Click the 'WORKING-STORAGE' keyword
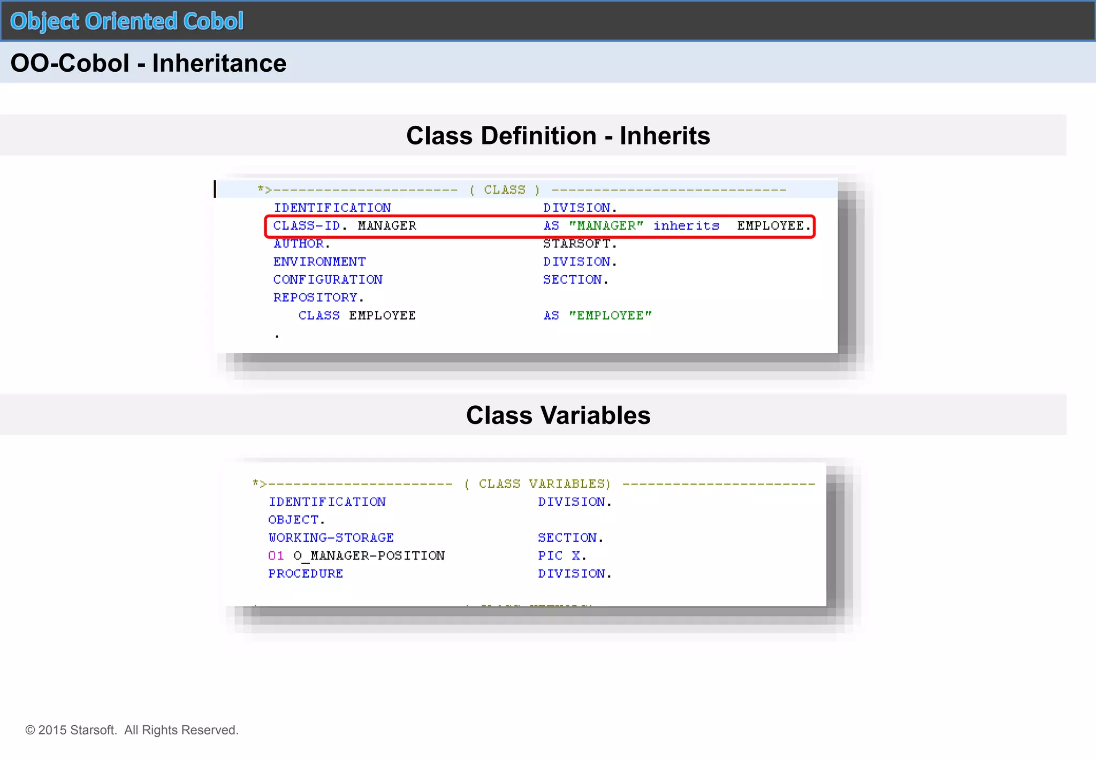The width and height of the screenshot is (1096, 759). [331, 538]
